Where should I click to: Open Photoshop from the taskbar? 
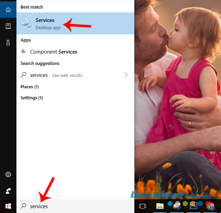pyautogui.click(x=193, y=206)
